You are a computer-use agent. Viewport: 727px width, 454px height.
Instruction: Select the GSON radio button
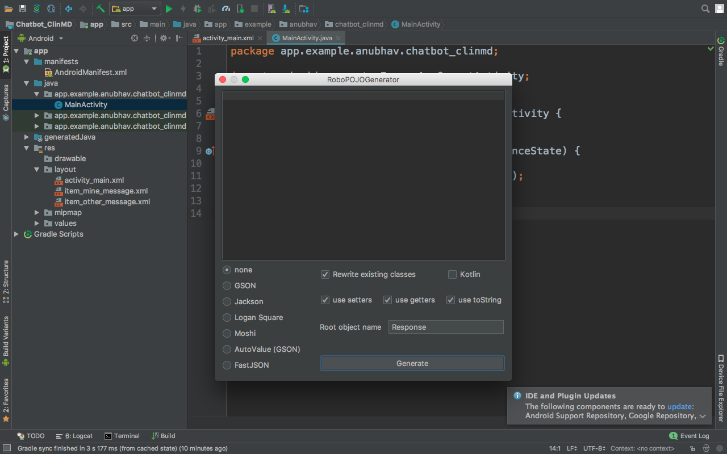tap(227, 285)
